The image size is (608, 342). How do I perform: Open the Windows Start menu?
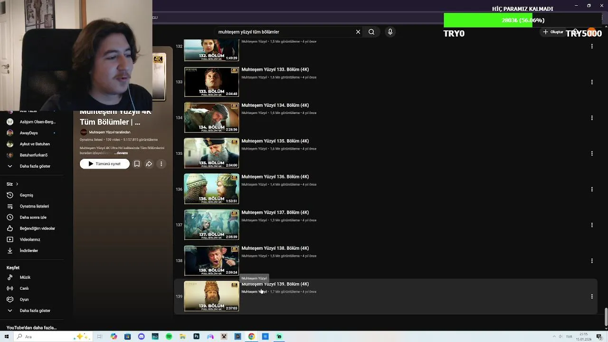click(x=6, y=336)
